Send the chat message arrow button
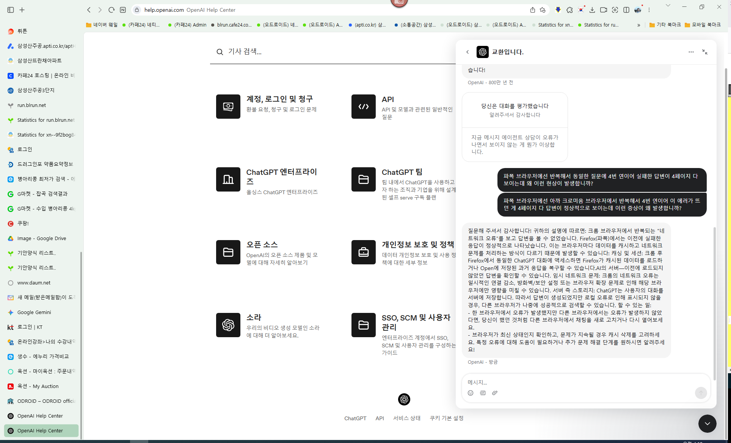 click(x=701, y=393)
